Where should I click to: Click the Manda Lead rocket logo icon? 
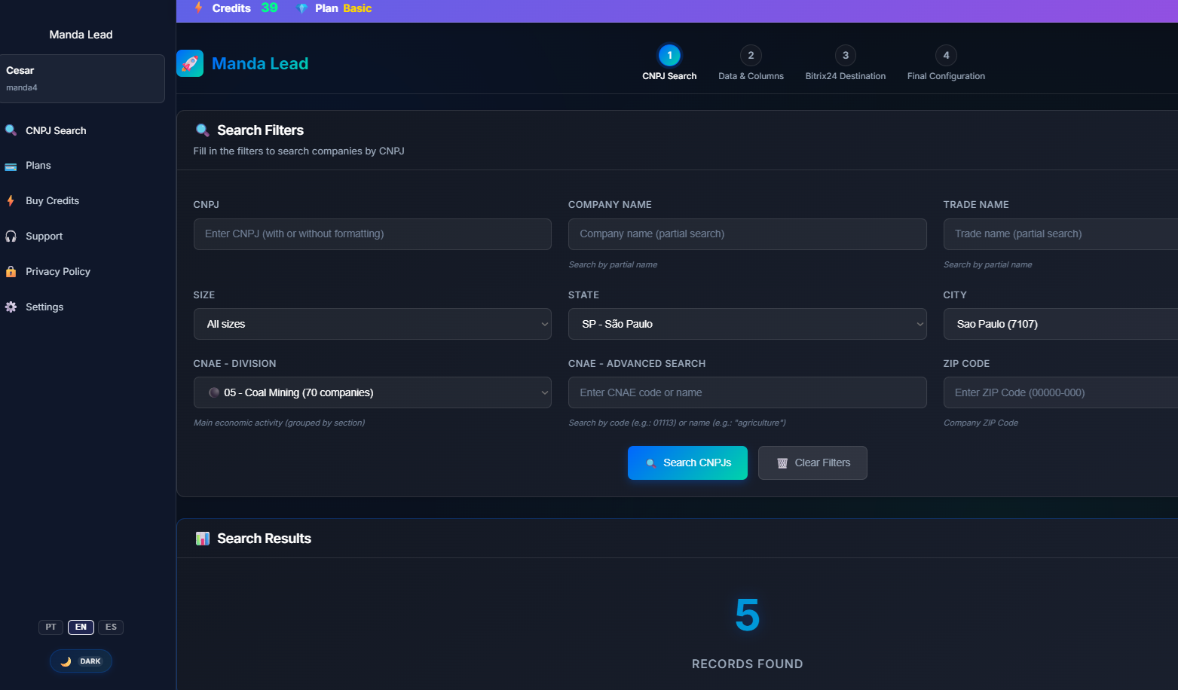(x=190, y=64)
